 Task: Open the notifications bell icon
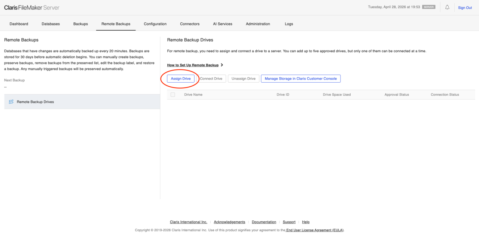(447, 7)
